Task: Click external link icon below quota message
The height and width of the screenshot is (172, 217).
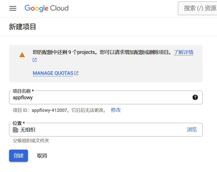Action: tap(35, 60)
